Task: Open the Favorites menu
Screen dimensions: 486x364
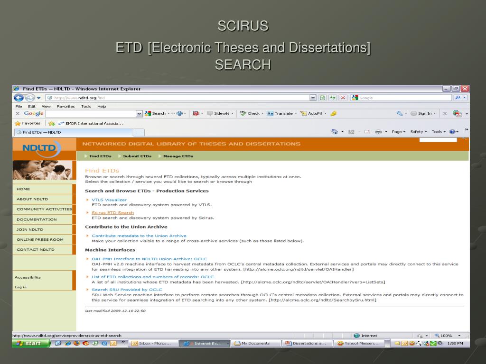Action: pos(65,107)
